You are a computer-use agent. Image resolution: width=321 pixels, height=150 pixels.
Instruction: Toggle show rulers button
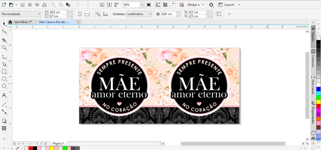158,5
